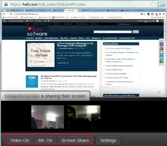Click green share icon in social sidebar
Image resolution: width=167 pixels, height=146 pixels.
[162, 61]
